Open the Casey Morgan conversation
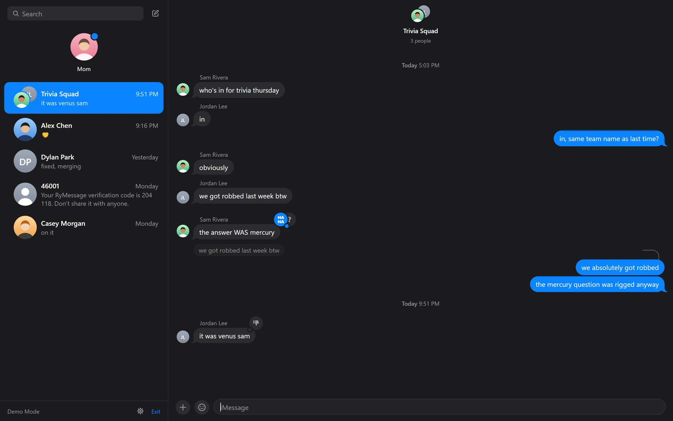This screenshot has height=421, width=673. click(84, 228)
